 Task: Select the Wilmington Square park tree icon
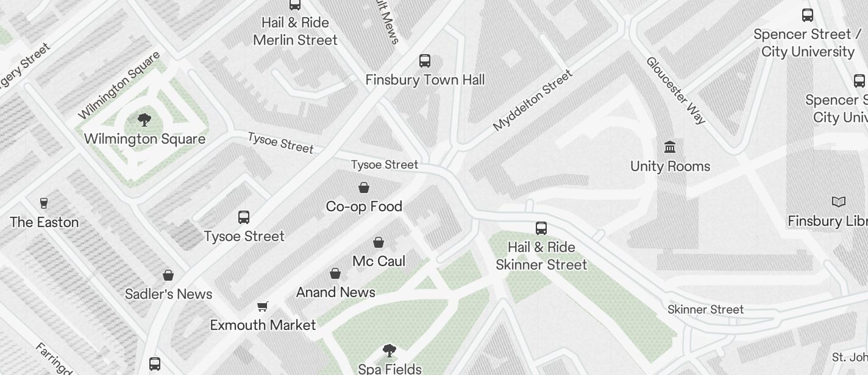point(144,119)
